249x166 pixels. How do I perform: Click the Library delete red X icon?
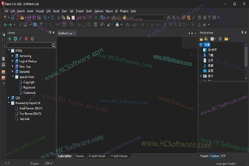pyautogui.click(x=26, y=39)
